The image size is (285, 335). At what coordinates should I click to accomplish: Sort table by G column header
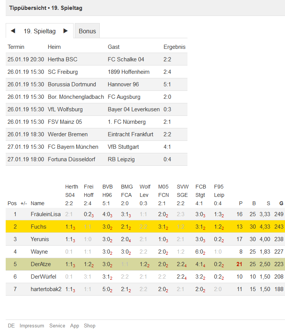[x=281, y=203]
